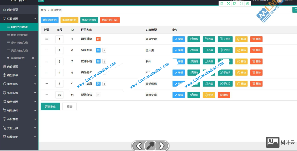This screenshot has width=297, height=151.
Task: Edit the 网页基础 column via 编辑
Action: (x=178, y=39)
